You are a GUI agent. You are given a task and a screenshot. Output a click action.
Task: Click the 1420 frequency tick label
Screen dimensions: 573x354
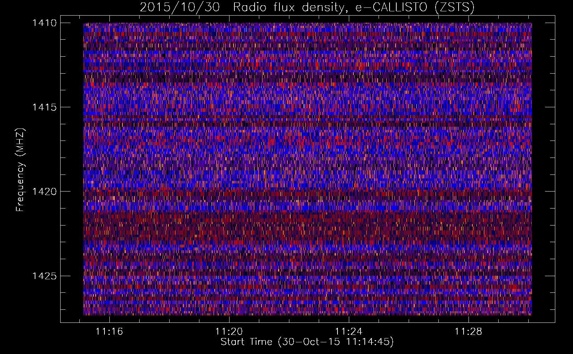pos(44,192)
